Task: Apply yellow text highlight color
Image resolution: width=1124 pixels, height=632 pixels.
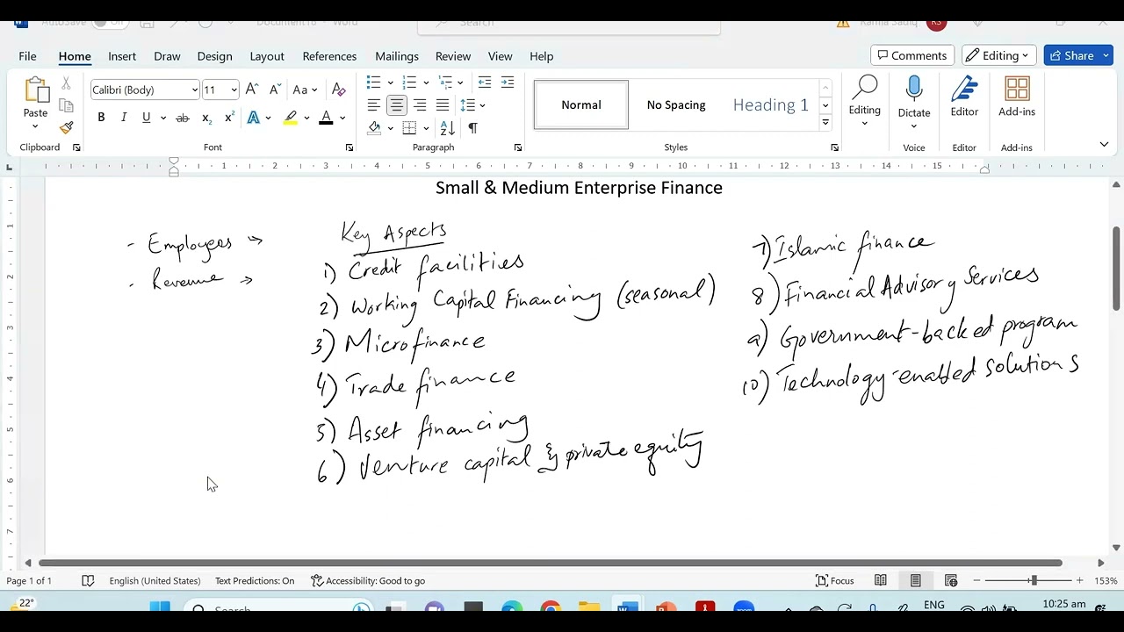Action: 291,118
